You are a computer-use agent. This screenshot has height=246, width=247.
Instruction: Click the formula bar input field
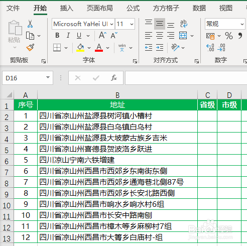tap(186, 78)
